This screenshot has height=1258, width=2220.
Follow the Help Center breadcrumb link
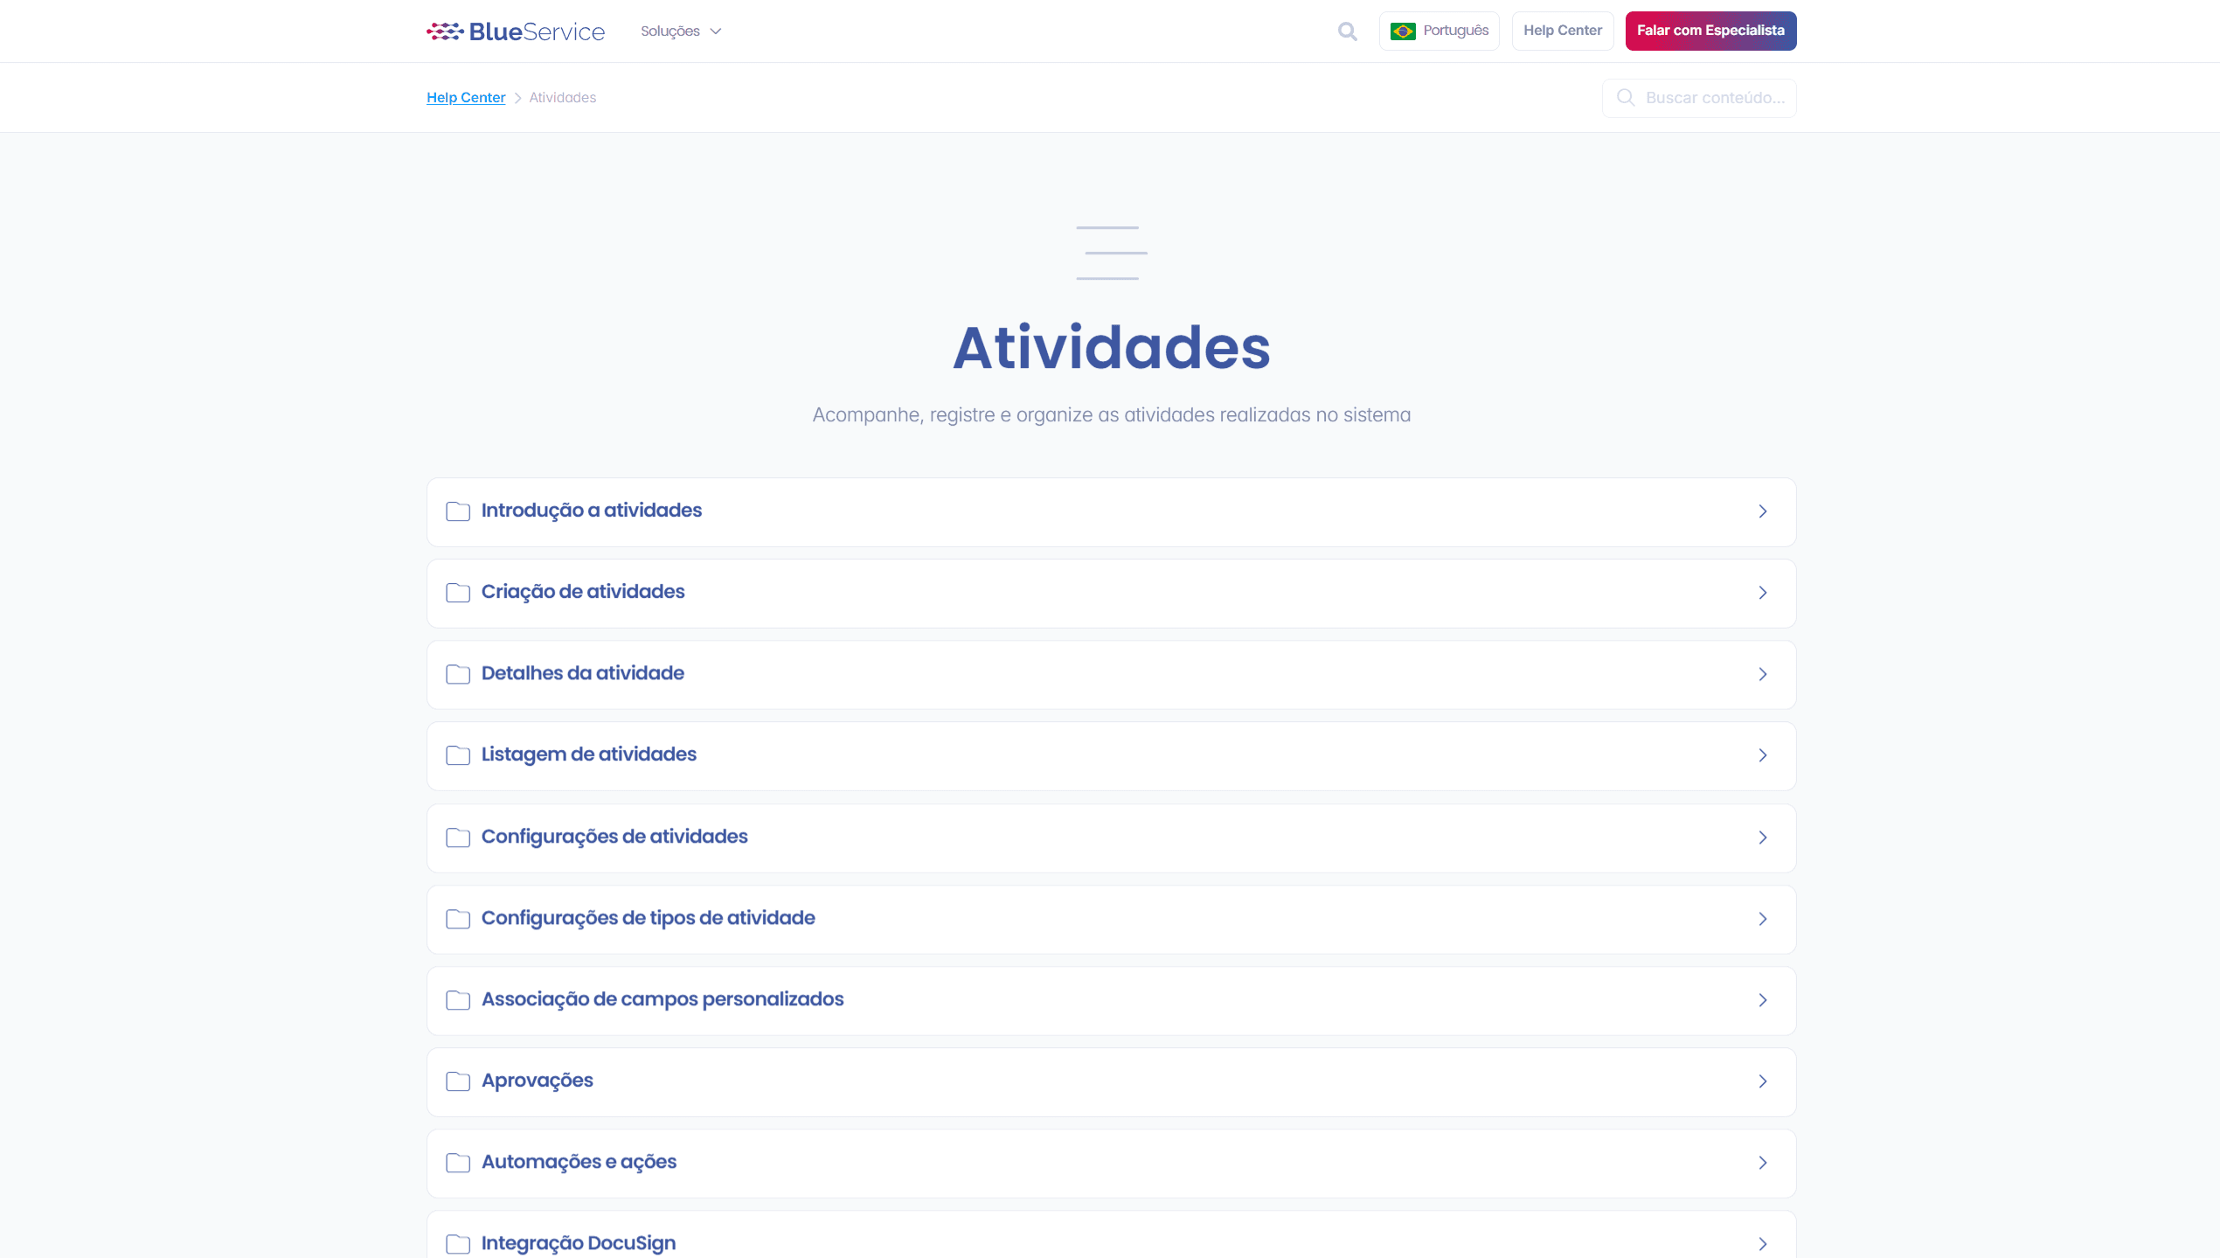466,98
